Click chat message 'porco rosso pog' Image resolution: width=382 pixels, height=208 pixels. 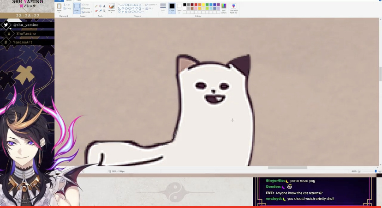pos(303,181)
